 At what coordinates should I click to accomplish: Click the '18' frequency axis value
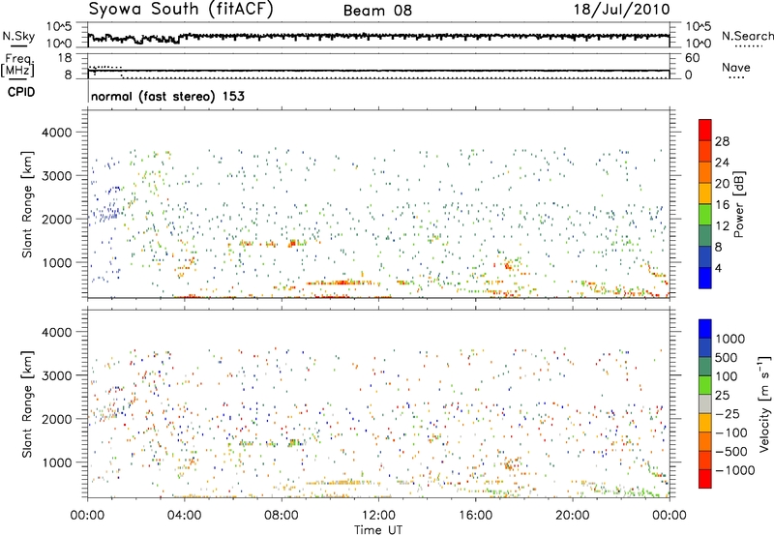[x=64, y=58]
